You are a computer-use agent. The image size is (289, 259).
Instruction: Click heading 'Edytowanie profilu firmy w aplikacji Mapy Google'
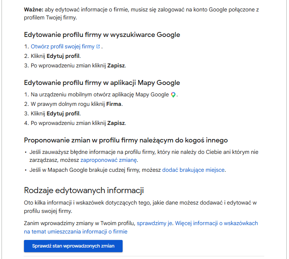(102, 83)
